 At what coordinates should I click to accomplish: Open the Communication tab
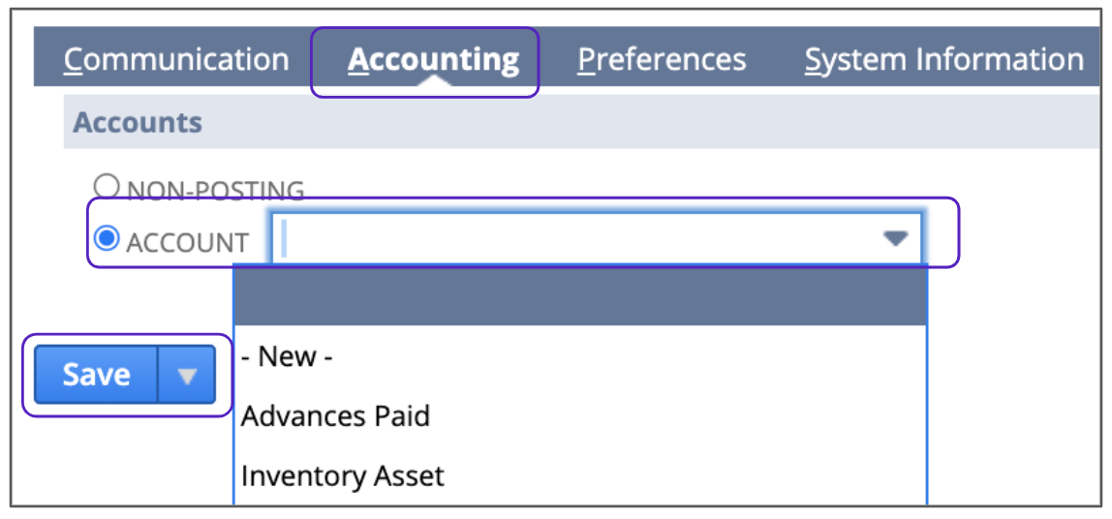click(x=176, y=60)
